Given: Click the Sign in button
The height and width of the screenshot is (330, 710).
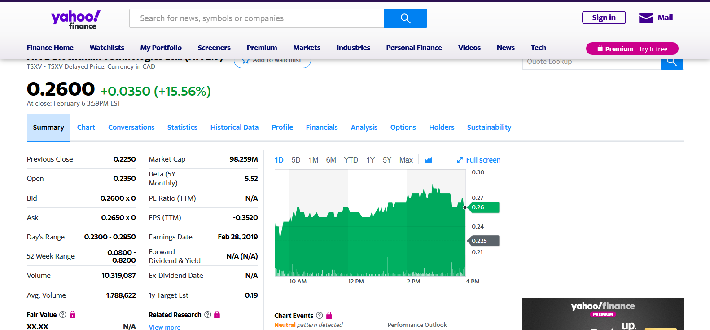Looking at the screenshot, I should pos(604,18).
